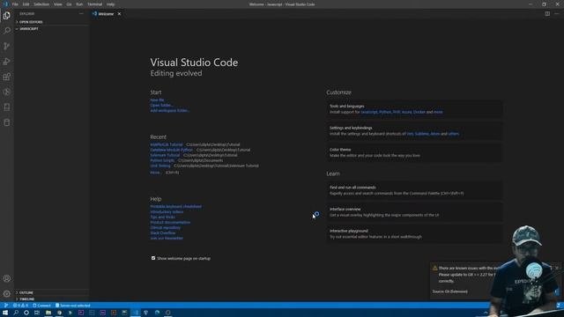Open the Explorer view in the activity bar
Image resolution: width=564 pixels, height=317 pixels.
pyautogui.click(x=7, y=16)
